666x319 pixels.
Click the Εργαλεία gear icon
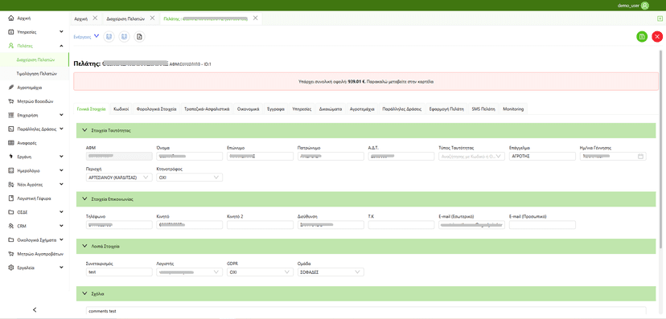[11, 268]
